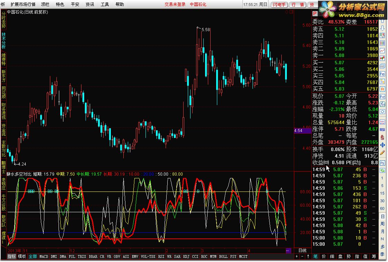Click the up arrow next to zoom buttons
The image size is (388, 262).
click(x=308, y=256)
